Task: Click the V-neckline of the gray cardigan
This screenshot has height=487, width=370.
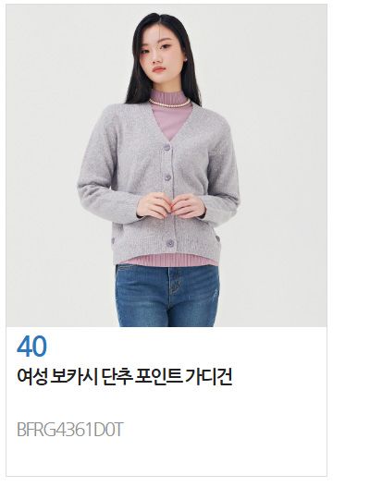Action: (170, 124)
